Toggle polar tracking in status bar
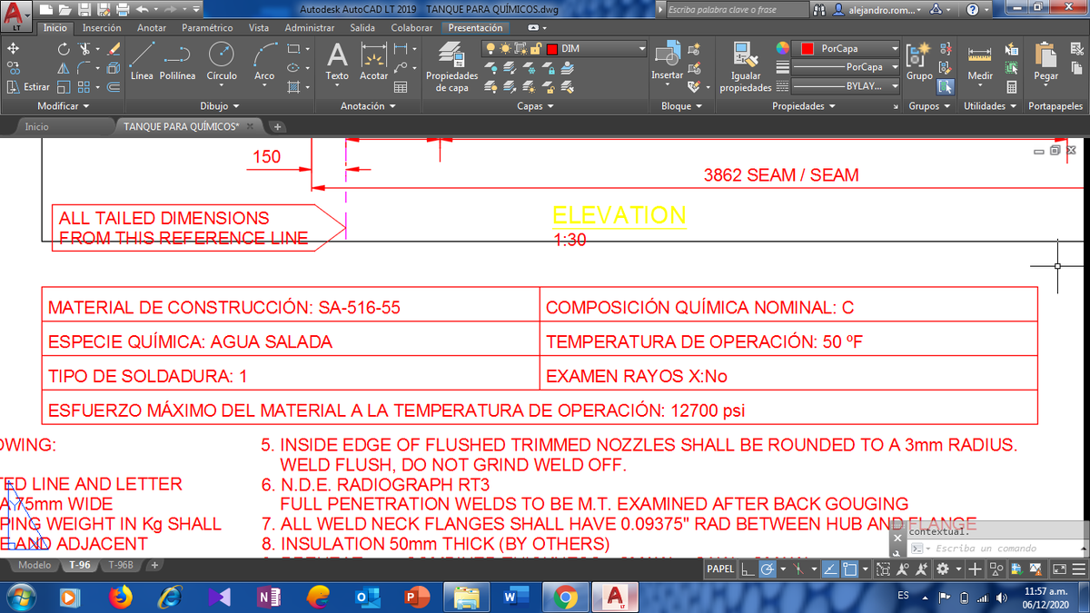This screenshot has height=613, width=1090. (768, 569)
